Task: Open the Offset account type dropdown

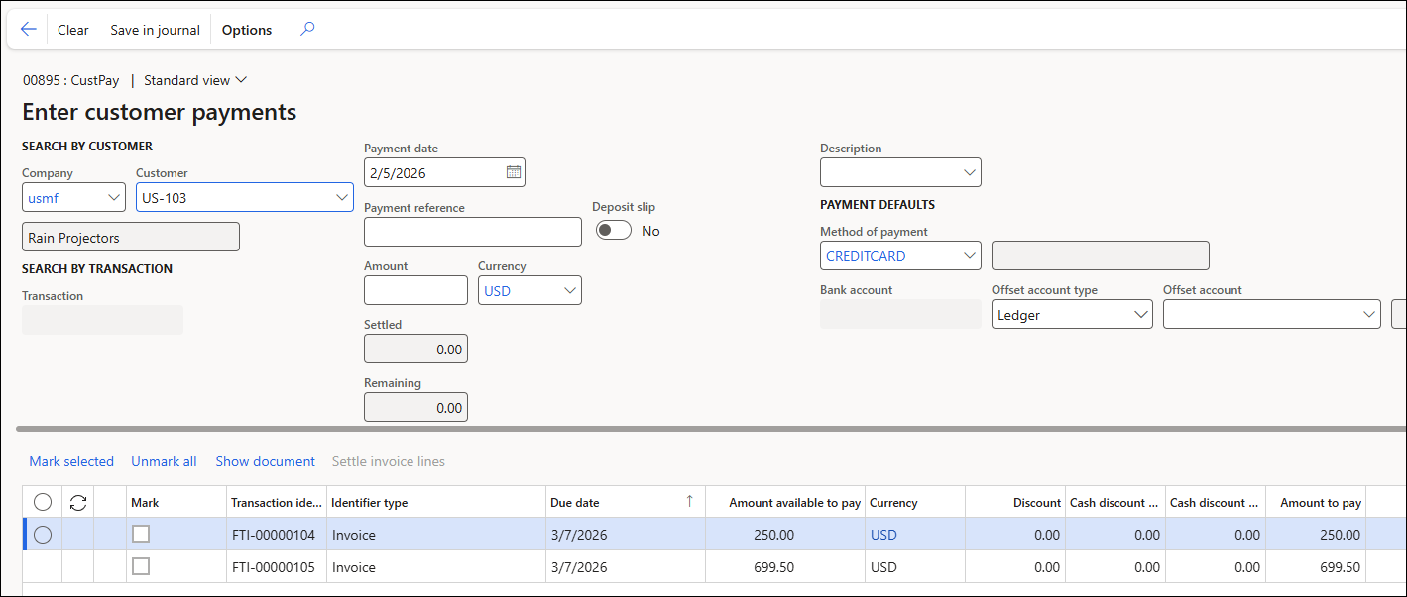Action: tap(1140, 315)
